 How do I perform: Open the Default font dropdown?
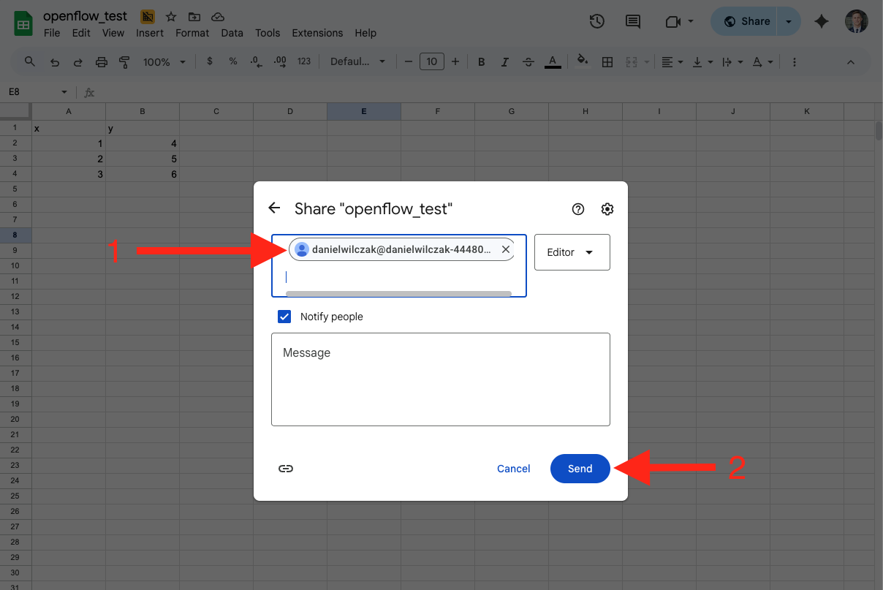pos(357,62)
